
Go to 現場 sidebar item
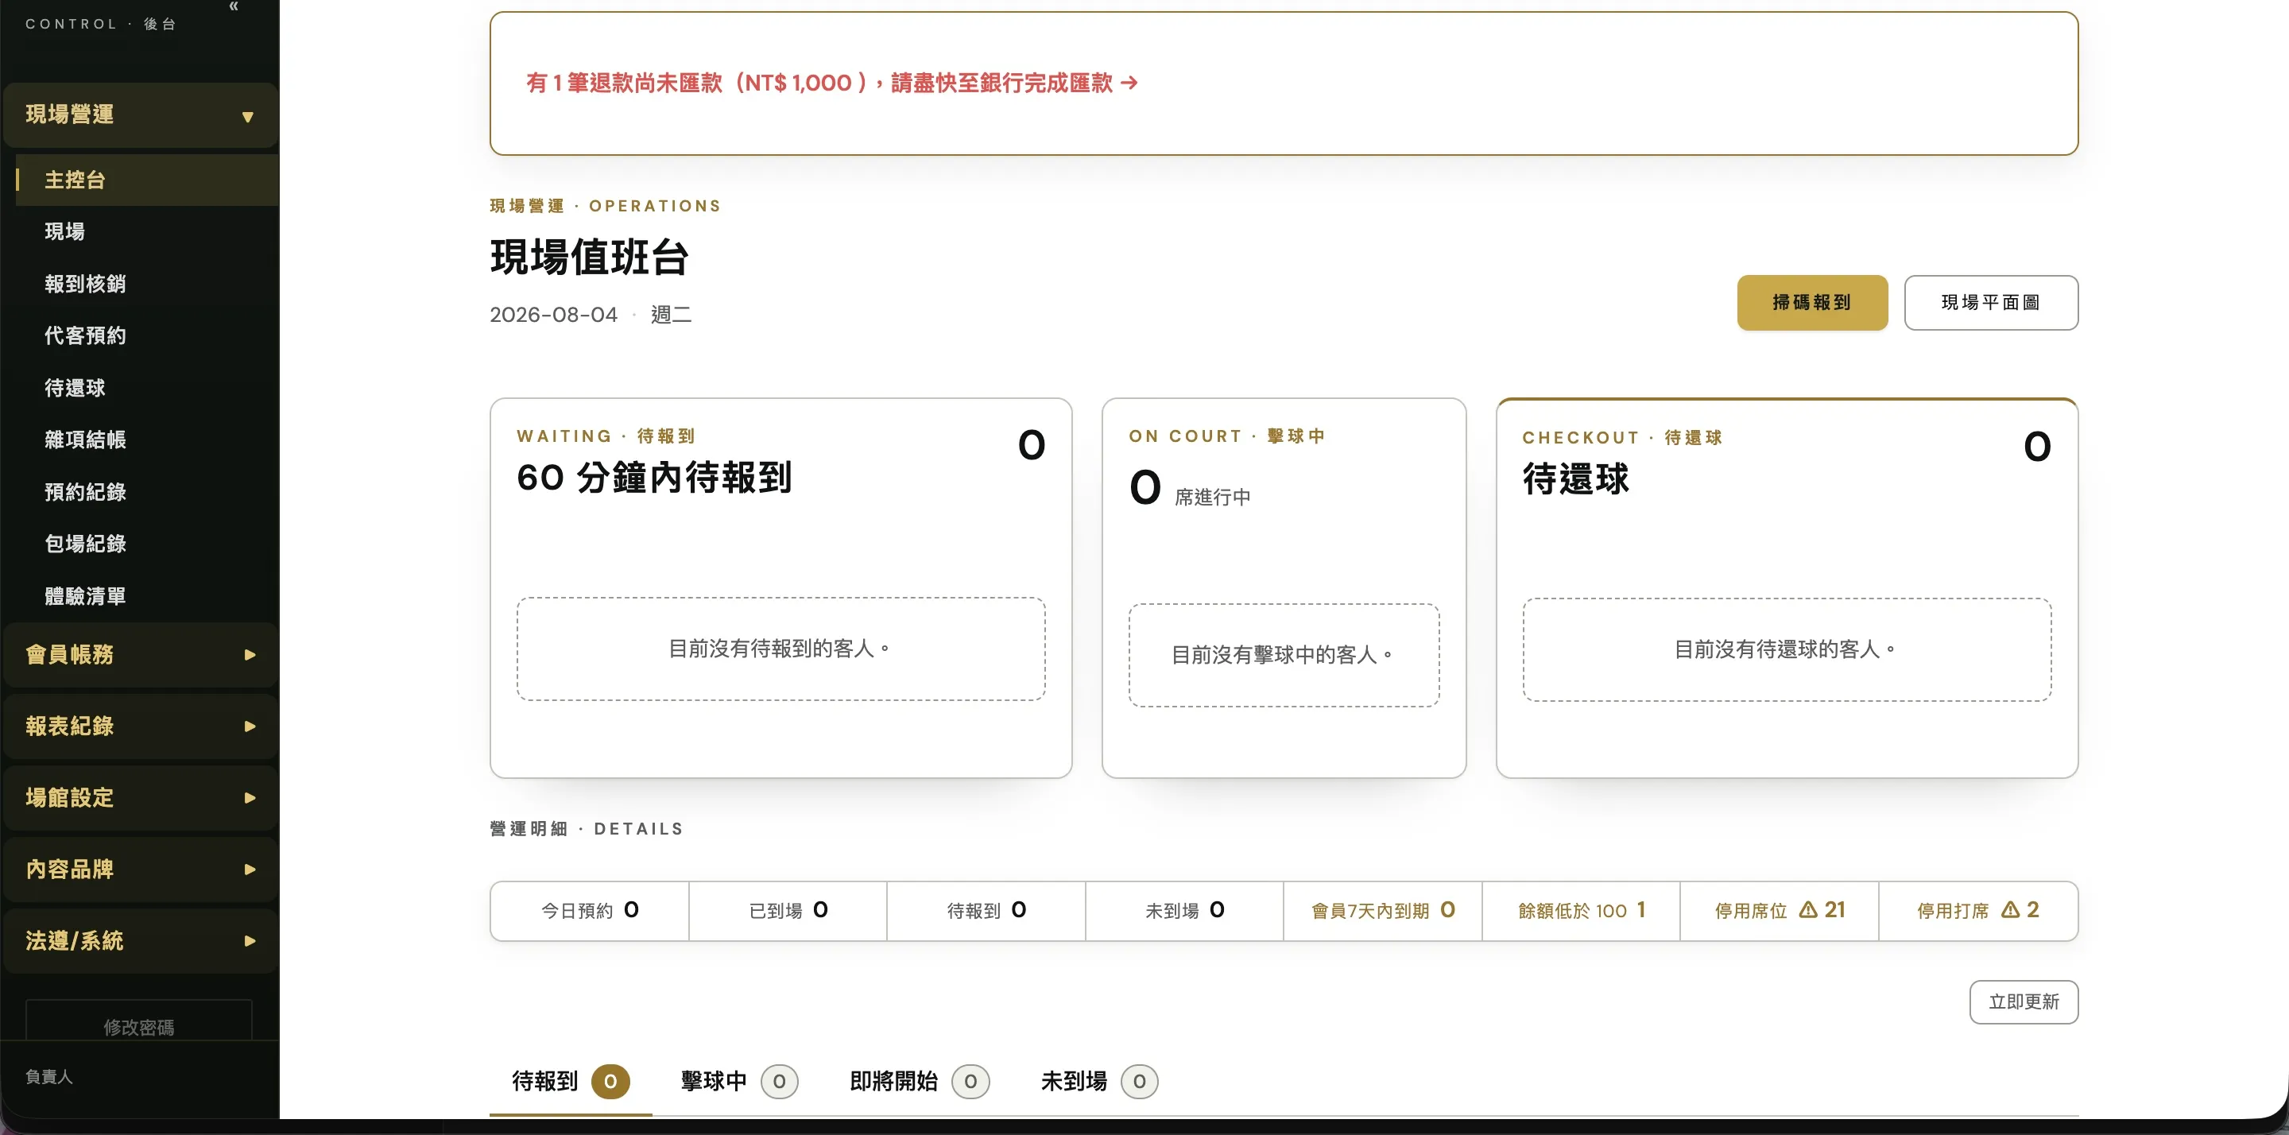tap(148, 232)
